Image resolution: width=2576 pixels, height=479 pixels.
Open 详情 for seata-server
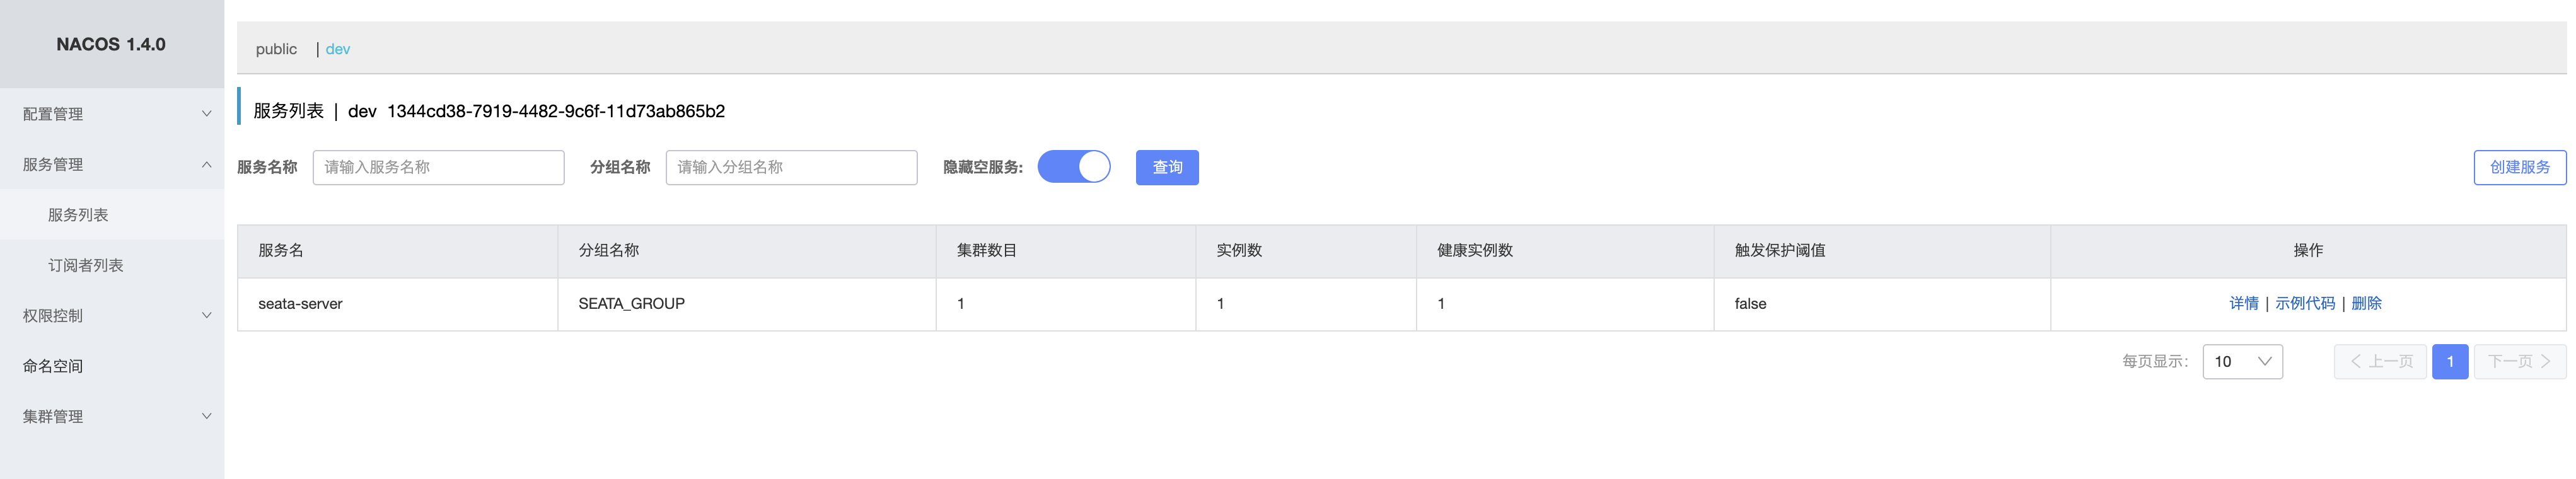click(2243, 303)
